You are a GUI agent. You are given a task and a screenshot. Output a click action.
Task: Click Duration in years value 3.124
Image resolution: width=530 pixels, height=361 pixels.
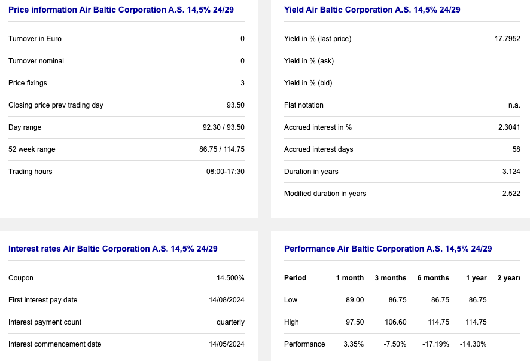(x=511, y=172)
